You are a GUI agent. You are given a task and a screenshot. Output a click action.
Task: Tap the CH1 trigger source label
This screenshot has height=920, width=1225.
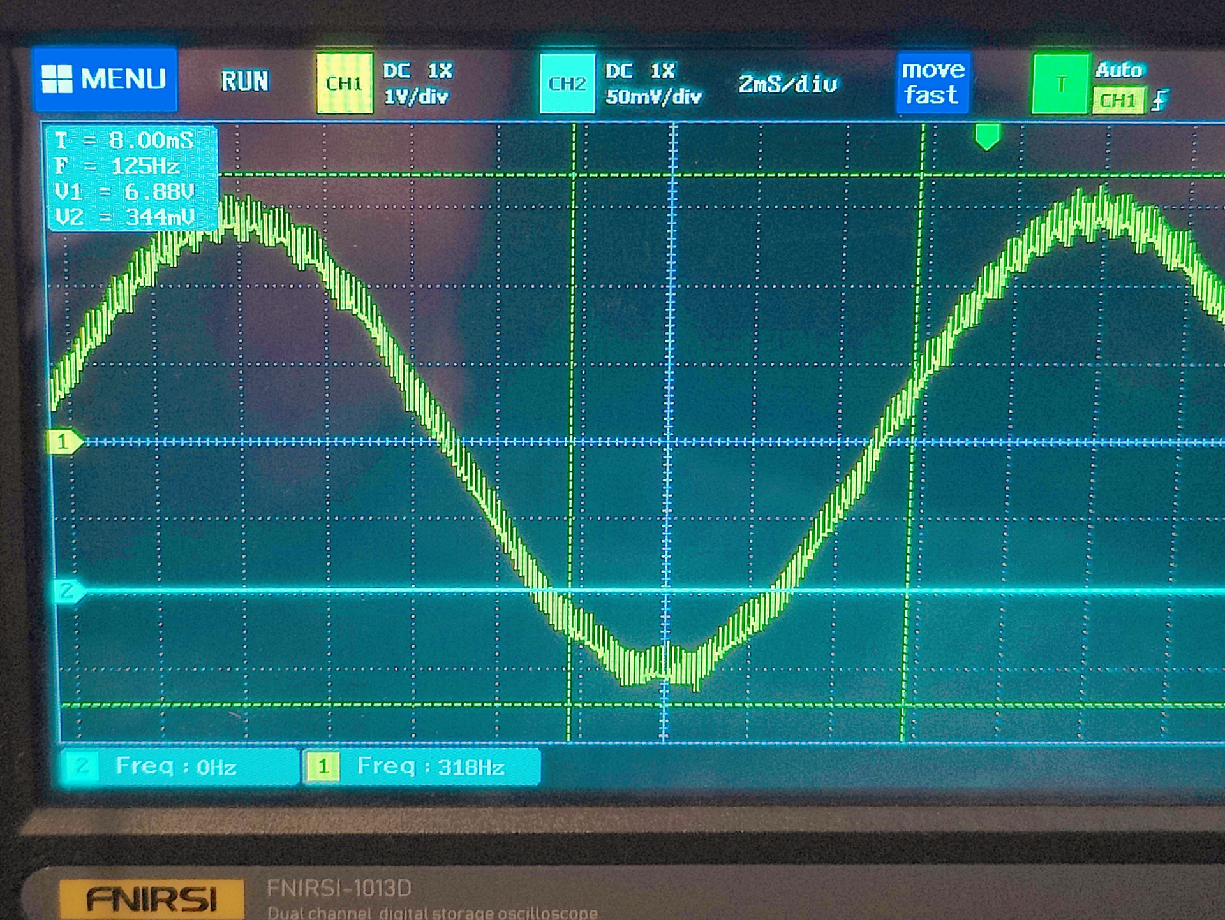[1118, 101]
